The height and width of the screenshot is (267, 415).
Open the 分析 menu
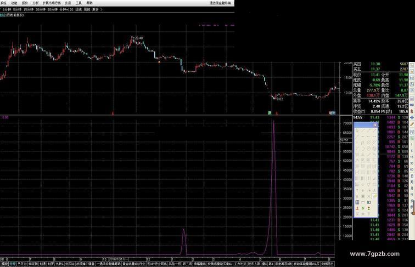(36, 3)
